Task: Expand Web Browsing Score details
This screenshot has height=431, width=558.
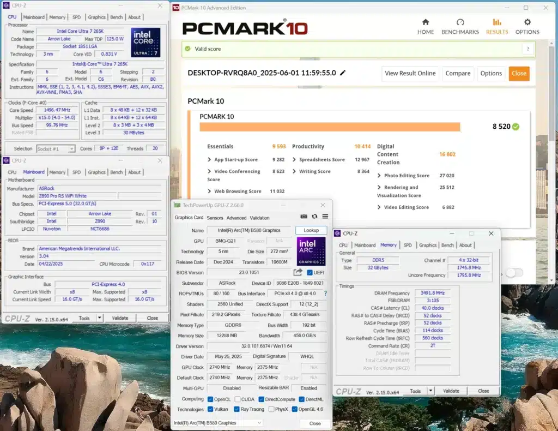Action: (209, 191)
